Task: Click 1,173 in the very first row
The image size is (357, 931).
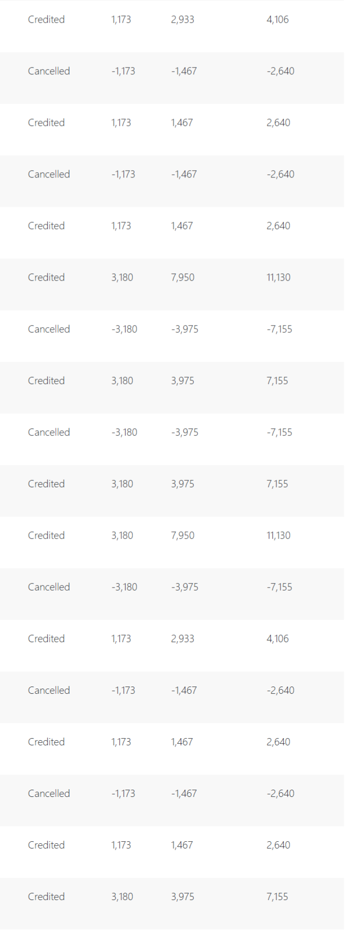Action: [x=121, y=20]
